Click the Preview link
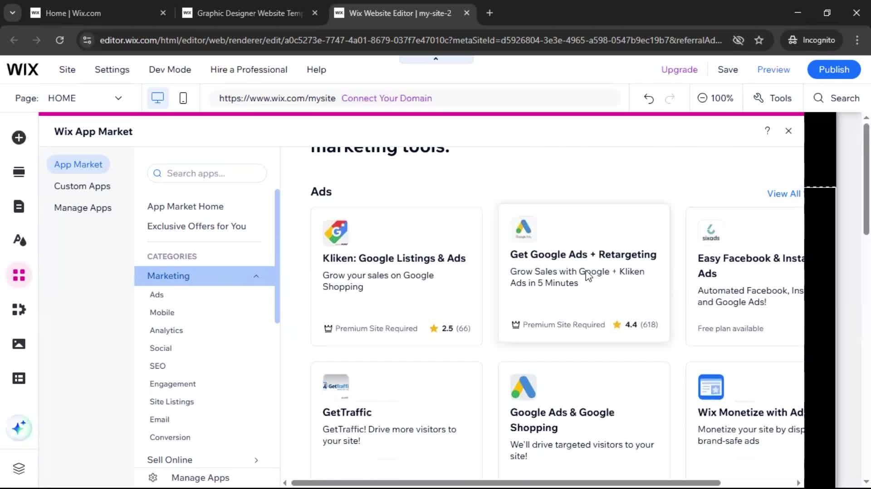The image size is (871, 489). pos(773,70)
